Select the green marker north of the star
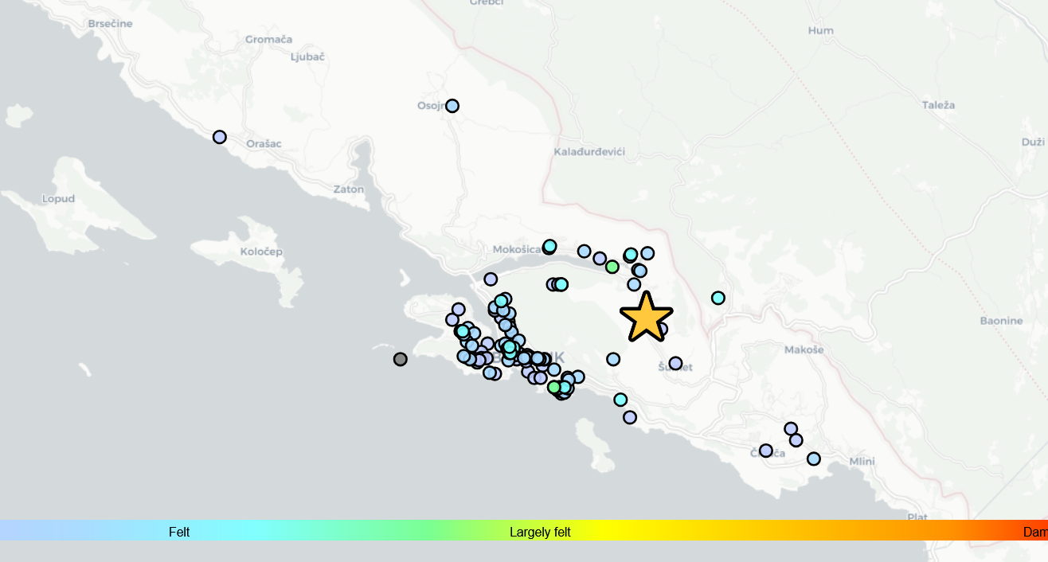1048x562 pixels. 612,267
